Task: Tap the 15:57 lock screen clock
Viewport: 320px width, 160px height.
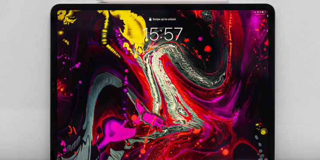Action: pos(163,34)
